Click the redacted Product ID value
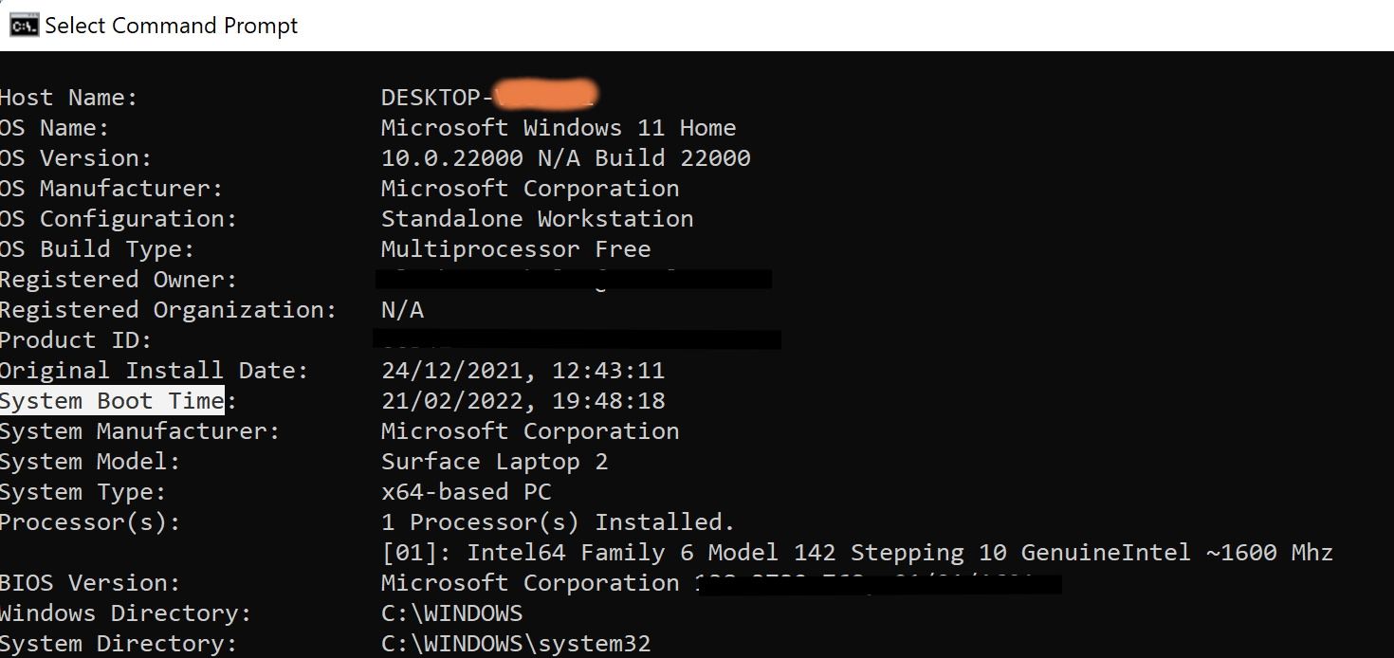1394x658 pixels. click(578, 339)
